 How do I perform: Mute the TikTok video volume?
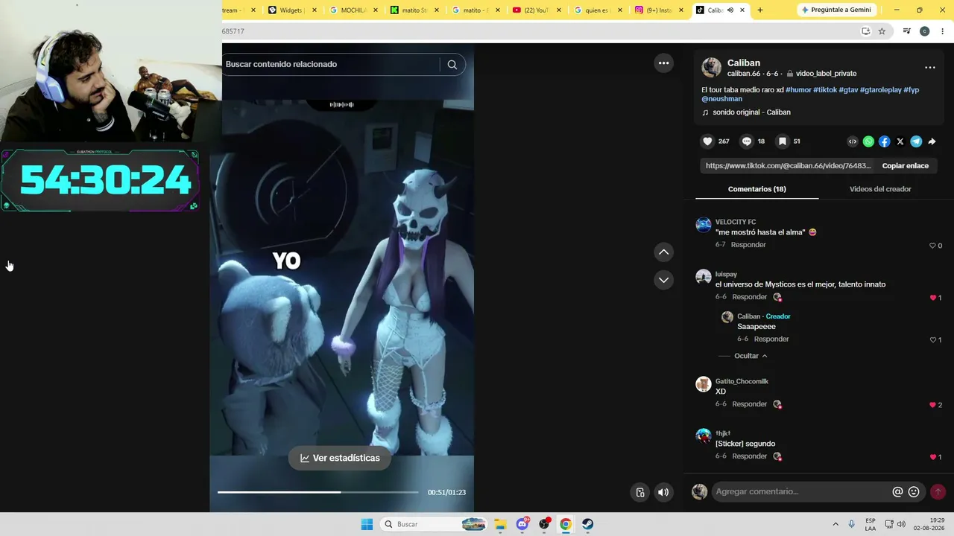click(663, 492)
